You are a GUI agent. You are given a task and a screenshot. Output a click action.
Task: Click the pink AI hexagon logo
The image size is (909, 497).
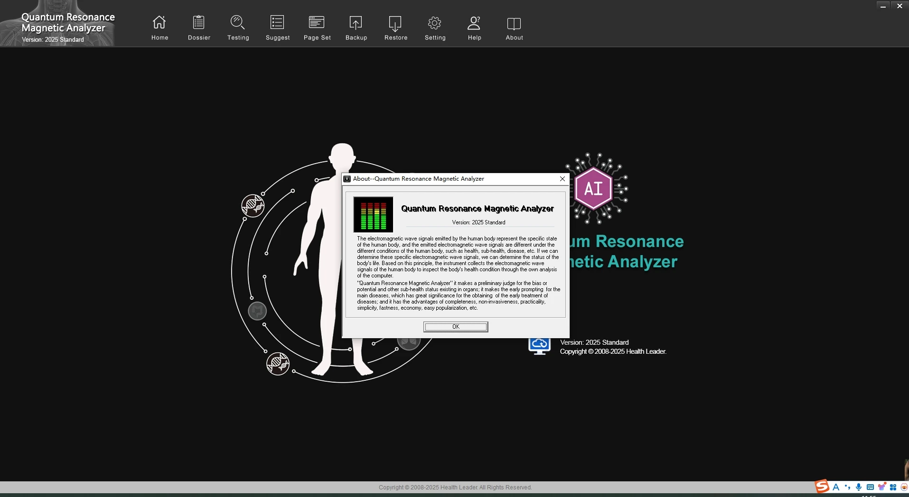(593, 189)
